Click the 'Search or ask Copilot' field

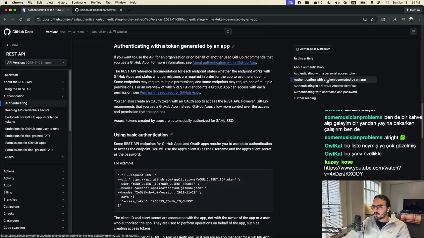157,32
